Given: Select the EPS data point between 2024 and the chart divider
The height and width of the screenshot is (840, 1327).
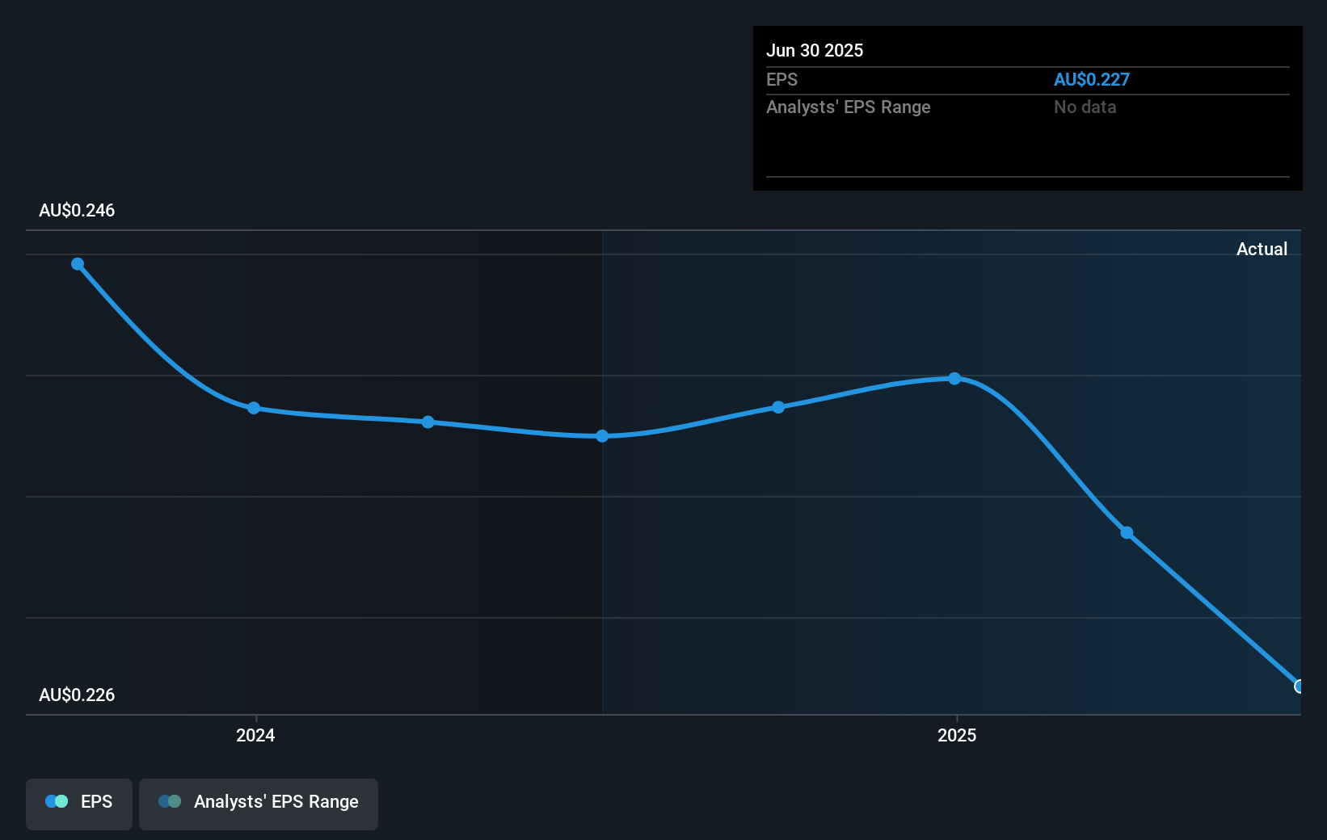Looking at the screenshot, I should [428, 422].
